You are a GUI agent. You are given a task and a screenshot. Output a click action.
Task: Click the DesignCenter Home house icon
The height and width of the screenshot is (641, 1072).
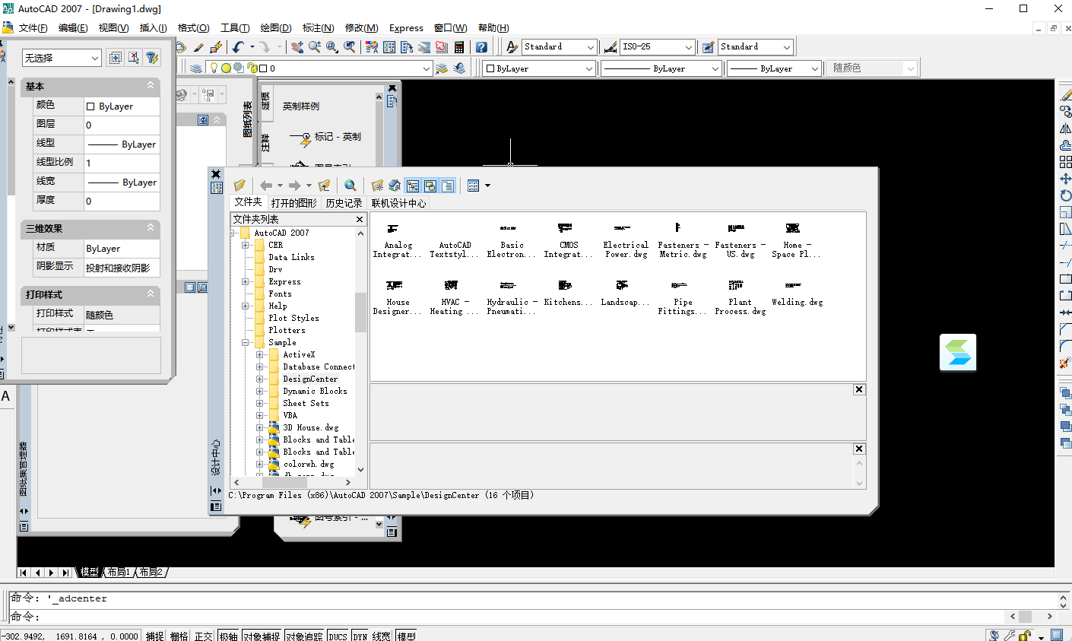point(395,186)
